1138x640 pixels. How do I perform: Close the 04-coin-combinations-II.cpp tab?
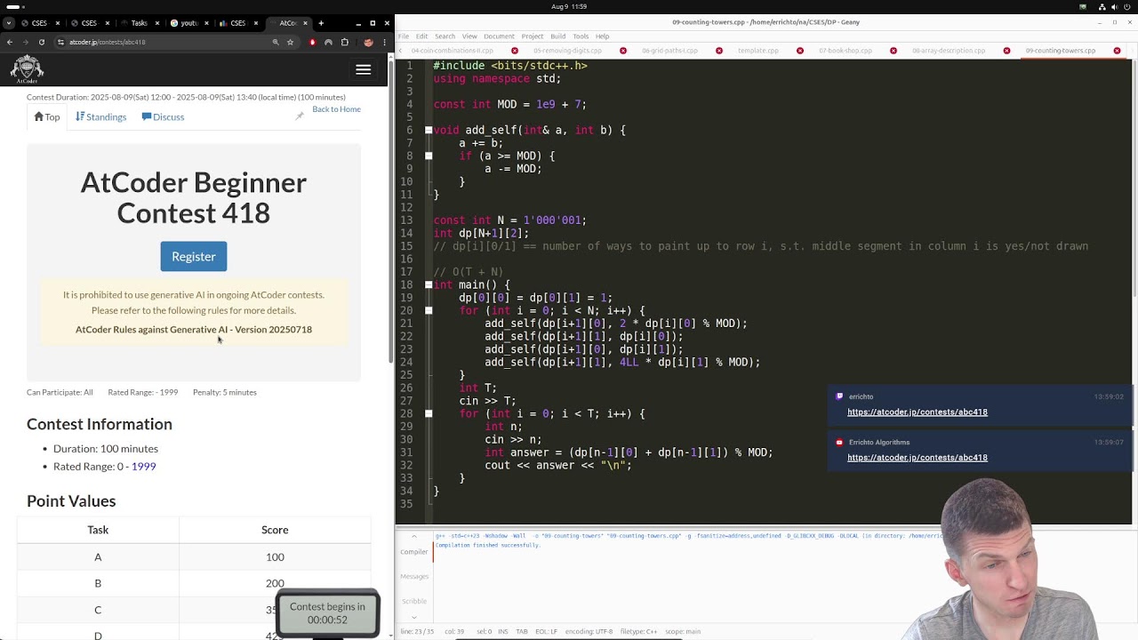515,51
